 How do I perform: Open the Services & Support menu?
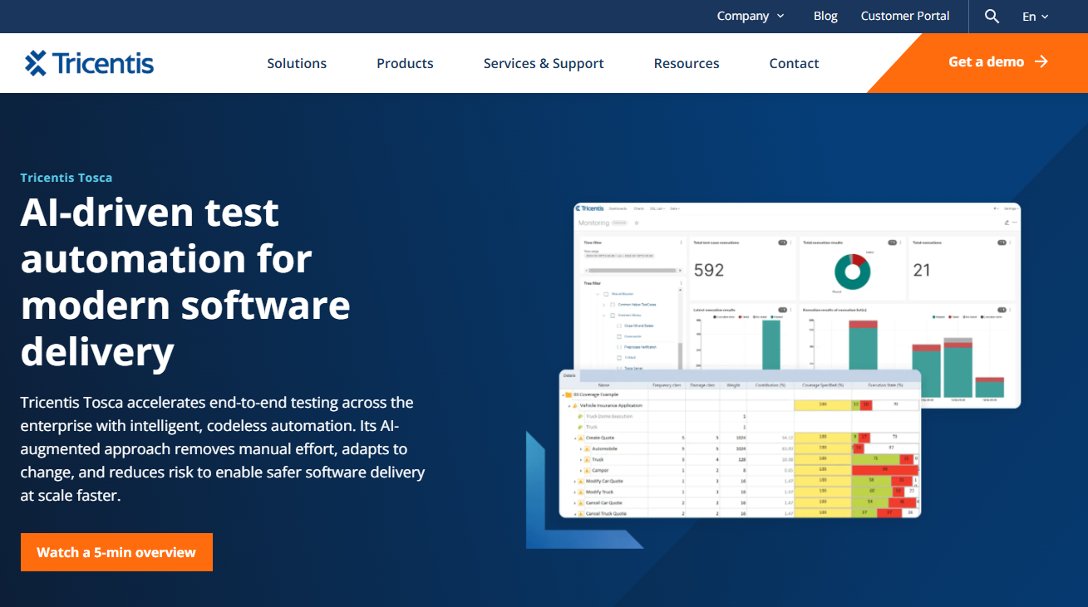tap(544, 63)
